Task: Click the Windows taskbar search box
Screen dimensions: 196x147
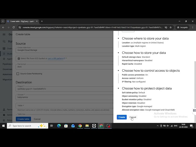Action: tap(28, 126)
